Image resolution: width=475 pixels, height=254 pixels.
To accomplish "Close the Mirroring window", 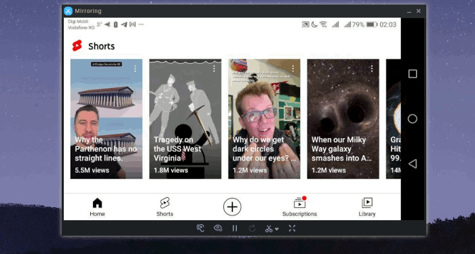I will [x=419, y=11].
